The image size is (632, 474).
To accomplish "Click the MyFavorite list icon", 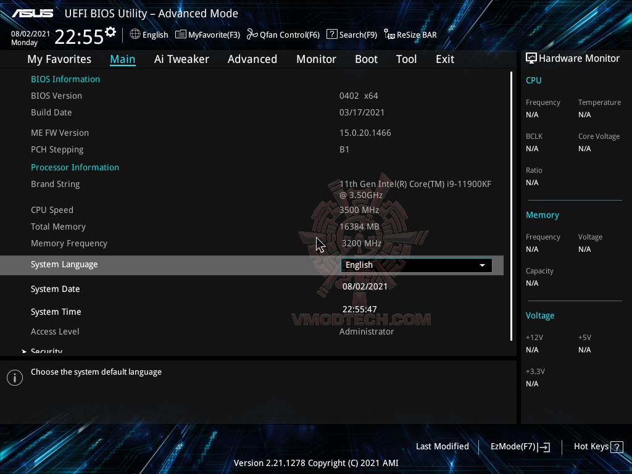I will pyautogui.click(x=181, y=35).
